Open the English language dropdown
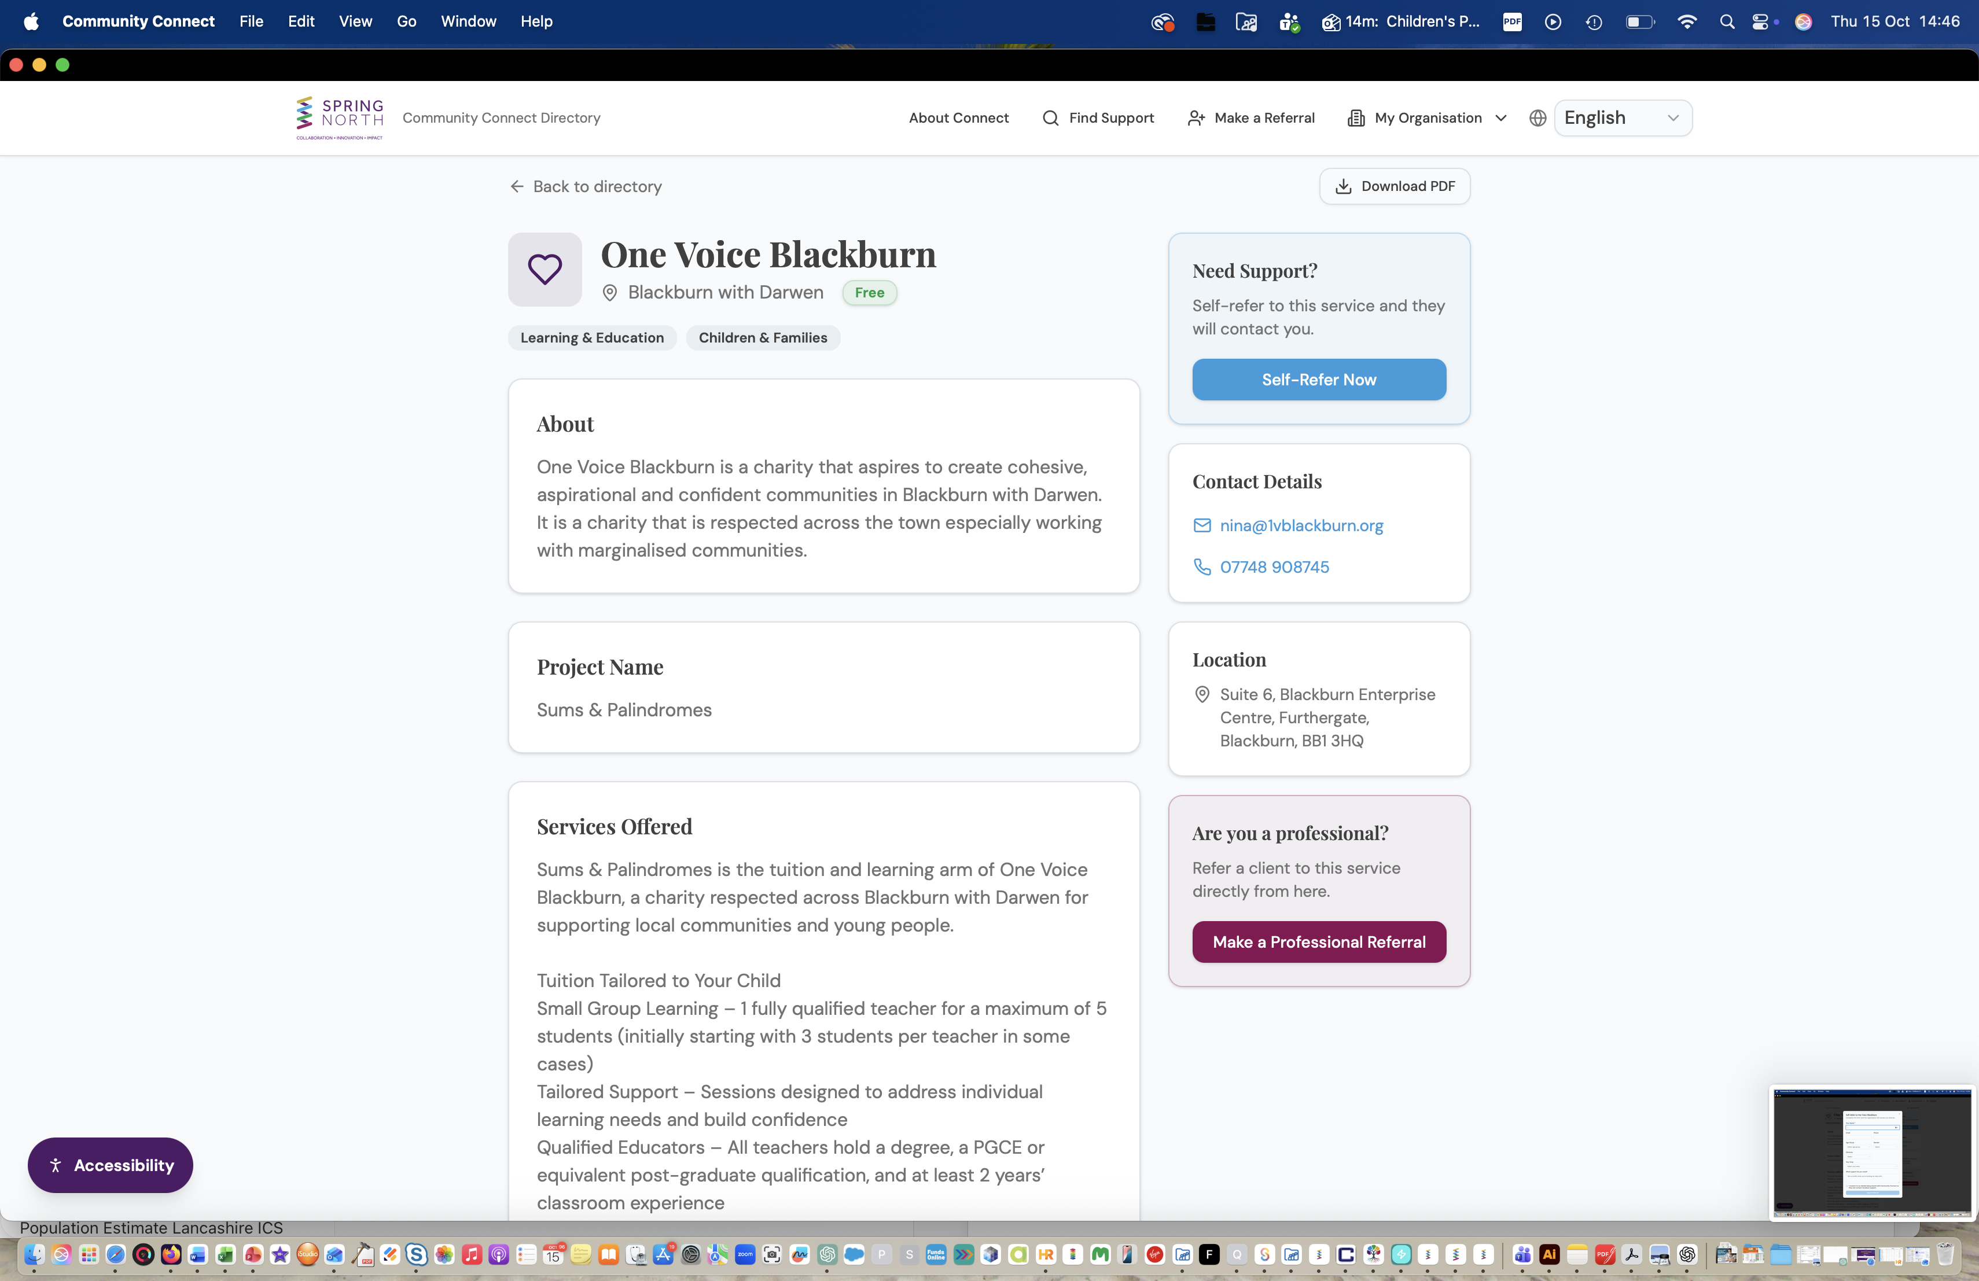 coord(1623,118)
